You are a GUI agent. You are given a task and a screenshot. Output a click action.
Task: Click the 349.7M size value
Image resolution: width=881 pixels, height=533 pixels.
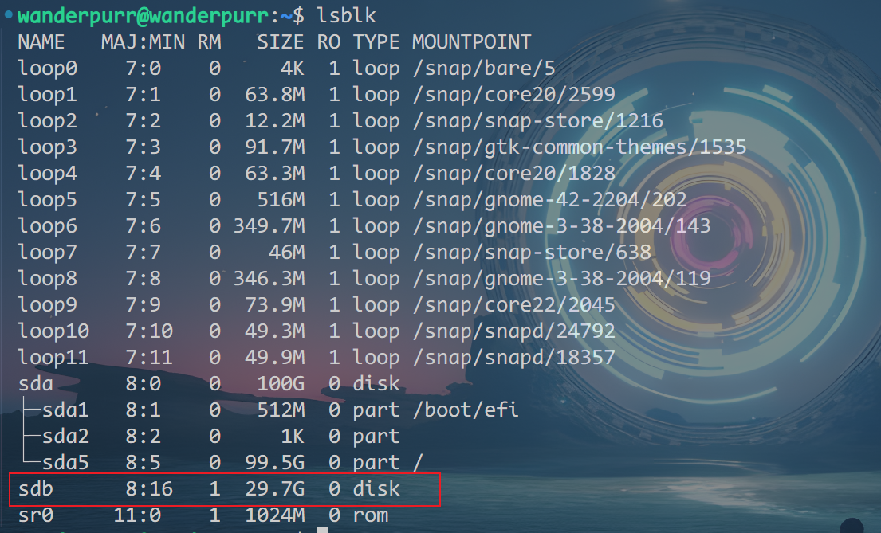(x=269, y=226)
